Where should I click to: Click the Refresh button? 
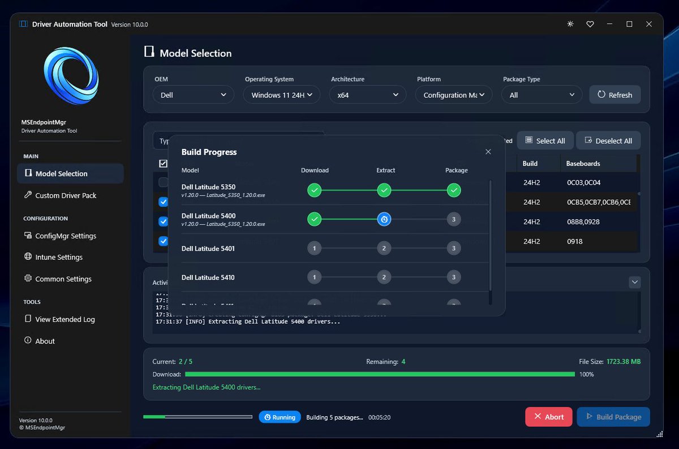point(614,95)
